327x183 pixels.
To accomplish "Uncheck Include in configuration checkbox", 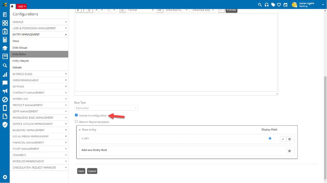I will click(x=76, y=115).
